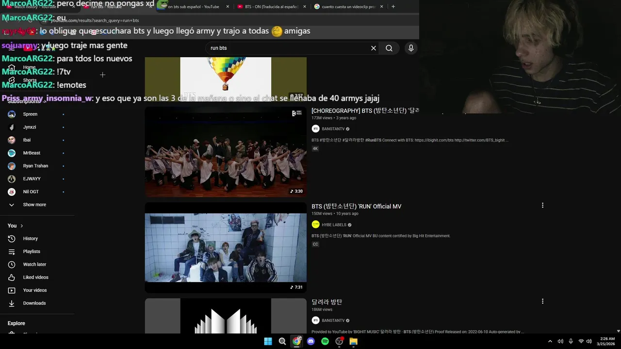Open BANGTANTV channel under 달려라 방탄
Image resolution: width=621 pixels, height=349 pixels.
pos(333,320)
